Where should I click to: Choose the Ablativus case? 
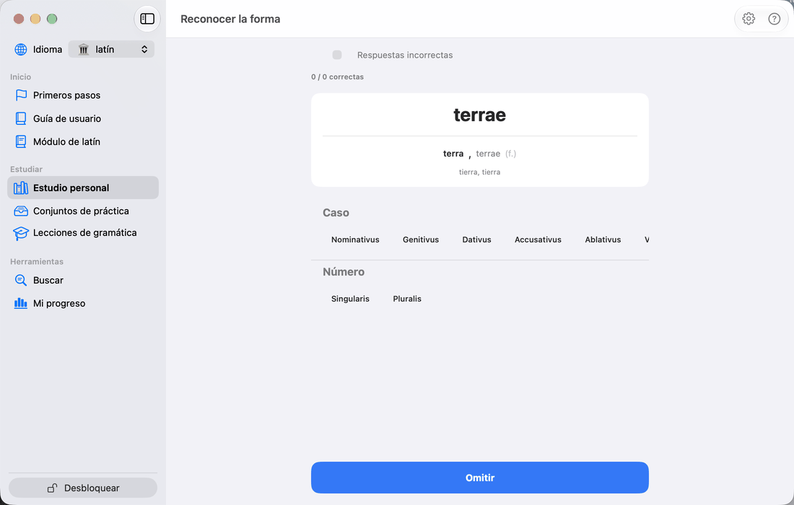coord(603,240)
